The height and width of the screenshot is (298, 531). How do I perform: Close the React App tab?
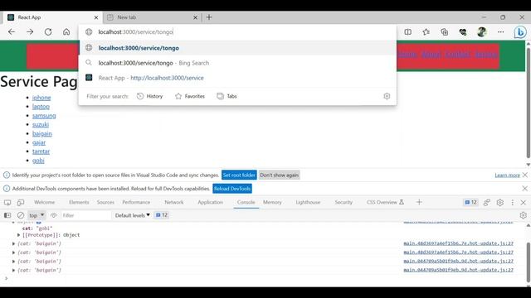point(96,17)
